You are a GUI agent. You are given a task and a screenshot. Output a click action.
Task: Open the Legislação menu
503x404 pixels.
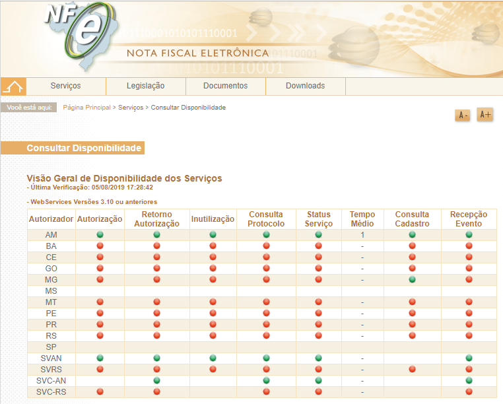click(x=146, y=86)
